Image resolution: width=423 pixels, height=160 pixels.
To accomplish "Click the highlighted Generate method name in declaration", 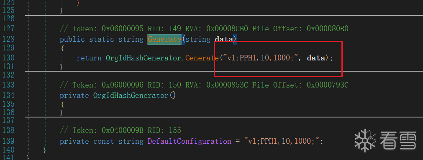I will (x=164, y=39).
